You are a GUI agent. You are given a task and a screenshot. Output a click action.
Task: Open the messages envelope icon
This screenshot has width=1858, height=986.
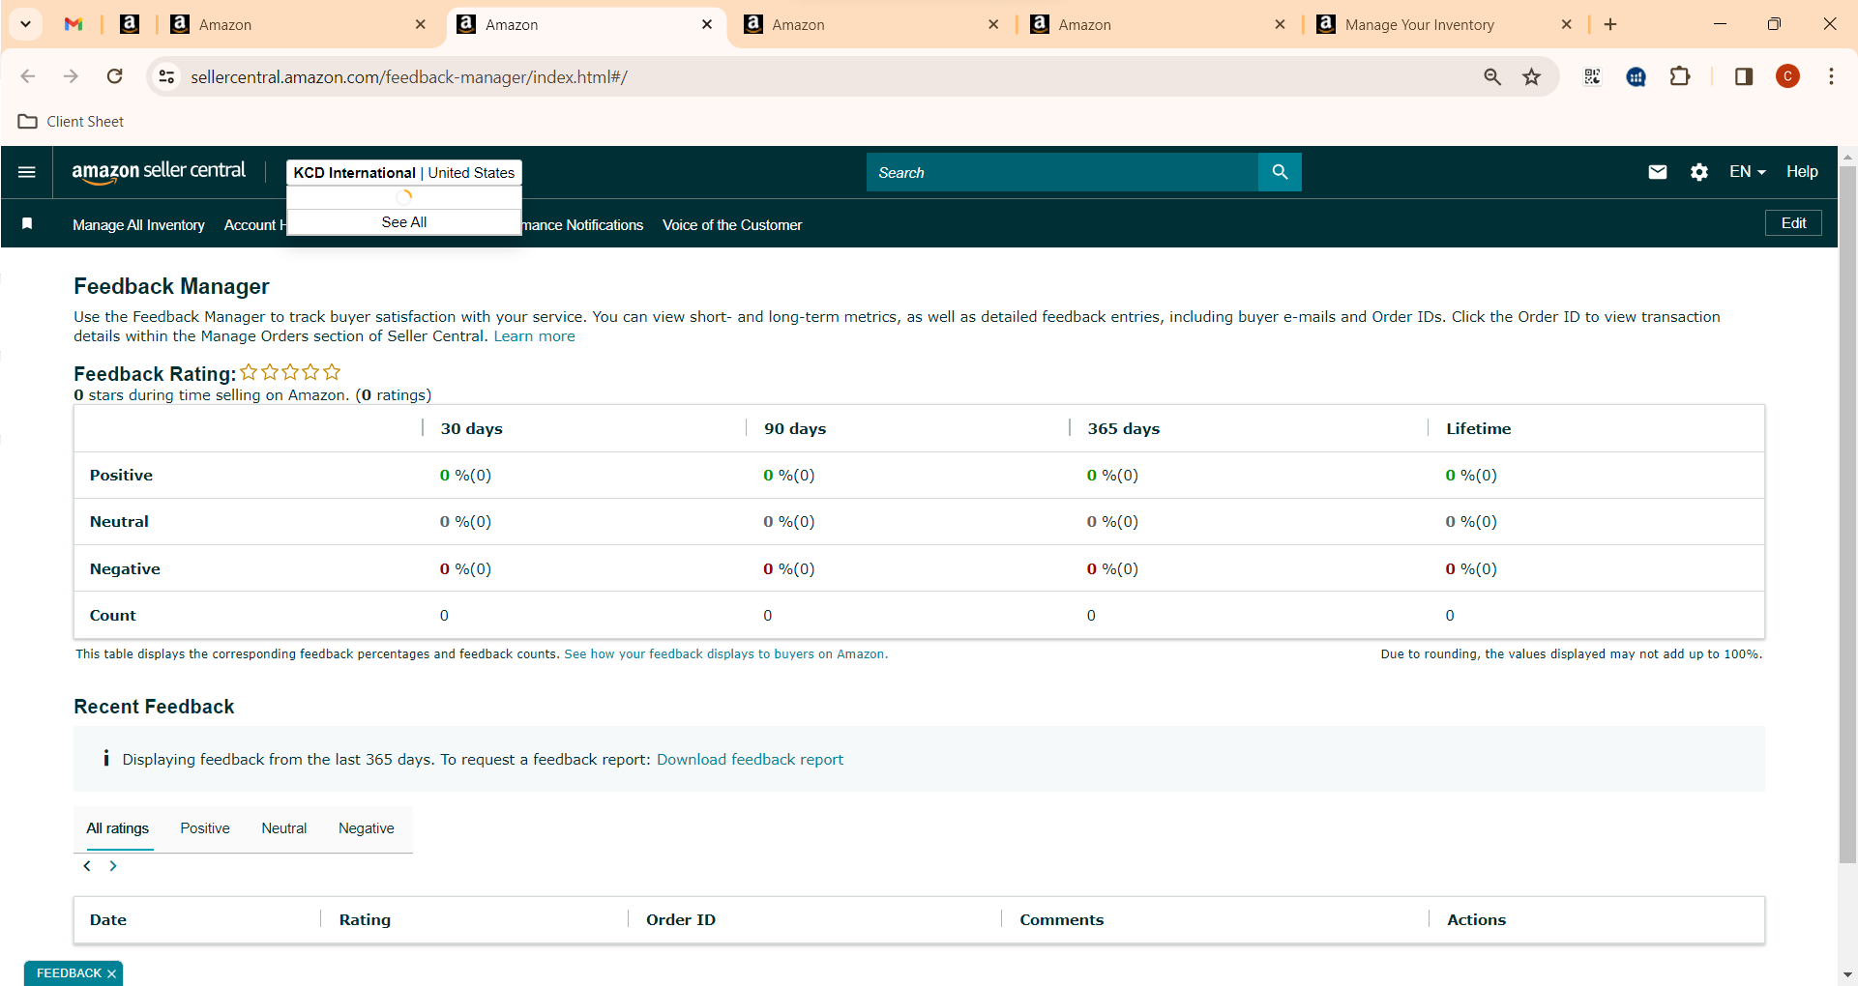(x=1658, y=172)
